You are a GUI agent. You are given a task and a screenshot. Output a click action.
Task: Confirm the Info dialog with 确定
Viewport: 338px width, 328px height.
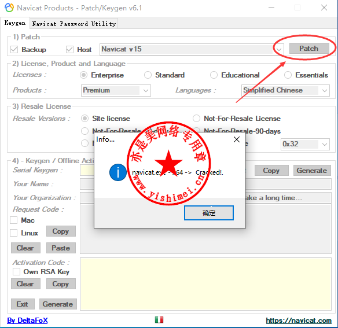click(x=209, y=213)
